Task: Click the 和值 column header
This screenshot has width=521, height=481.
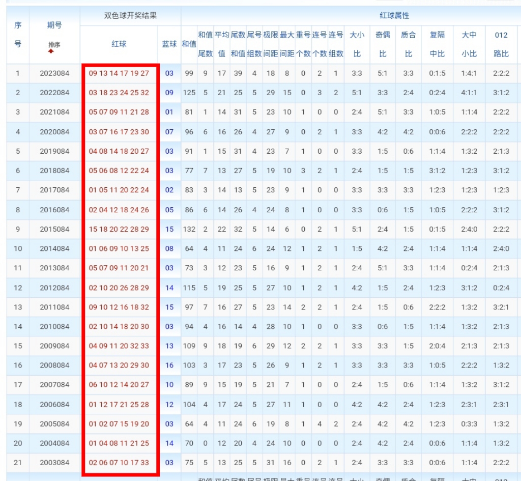Action: click(189, 44)
